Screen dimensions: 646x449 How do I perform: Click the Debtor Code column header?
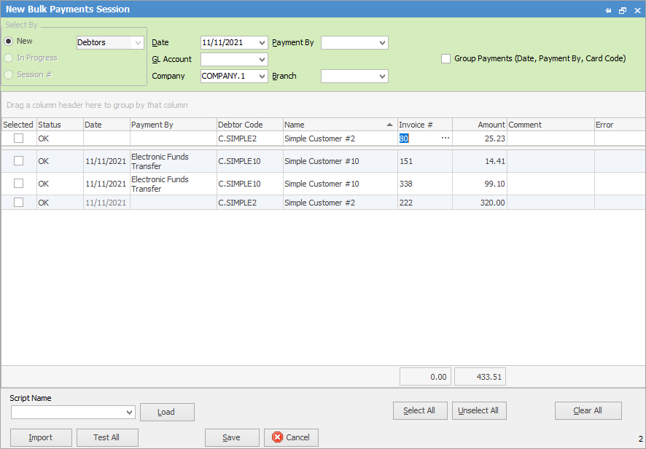[249, 125]
